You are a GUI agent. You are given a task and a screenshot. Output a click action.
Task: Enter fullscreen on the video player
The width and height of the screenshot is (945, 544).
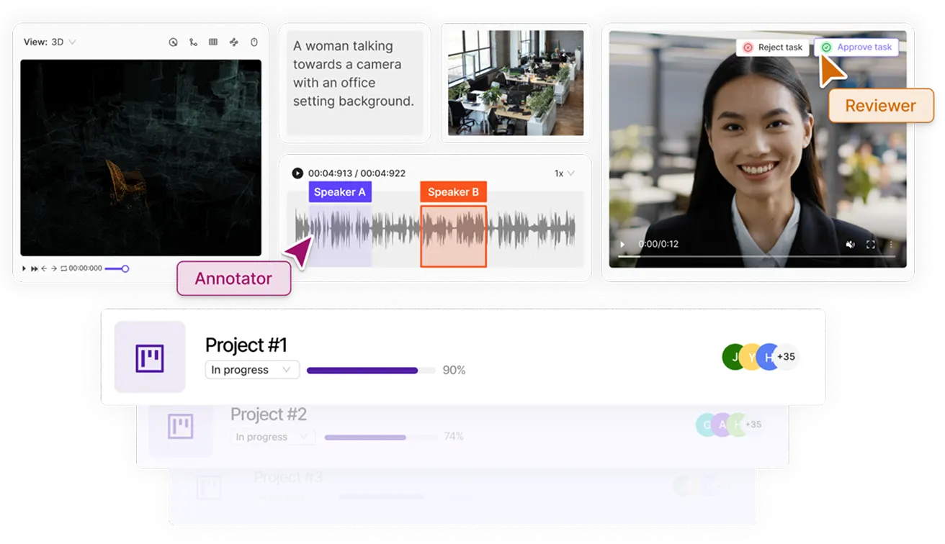tap(870, 245)
